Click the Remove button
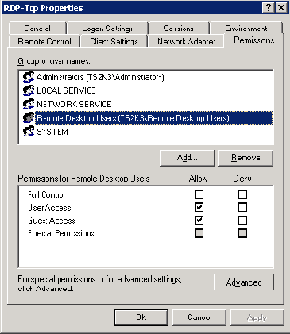The height and width of the screenshot is (334, 290). click(x=246, y=158)
